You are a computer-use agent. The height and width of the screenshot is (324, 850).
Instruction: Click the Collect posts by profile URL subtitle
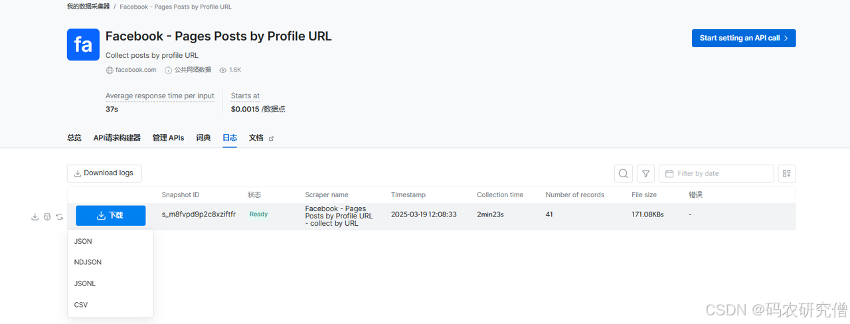coord(152,55)
